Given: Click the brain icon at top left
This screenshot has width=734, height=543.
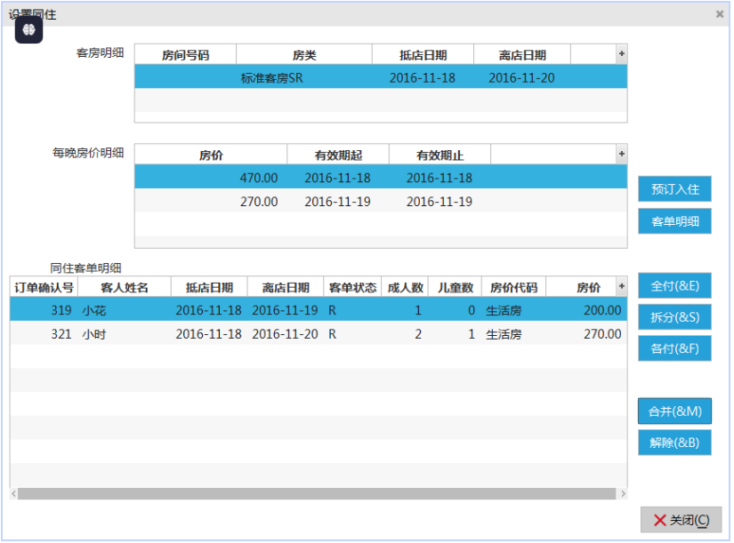Looking at the screenshot, I should coord(29,29).
